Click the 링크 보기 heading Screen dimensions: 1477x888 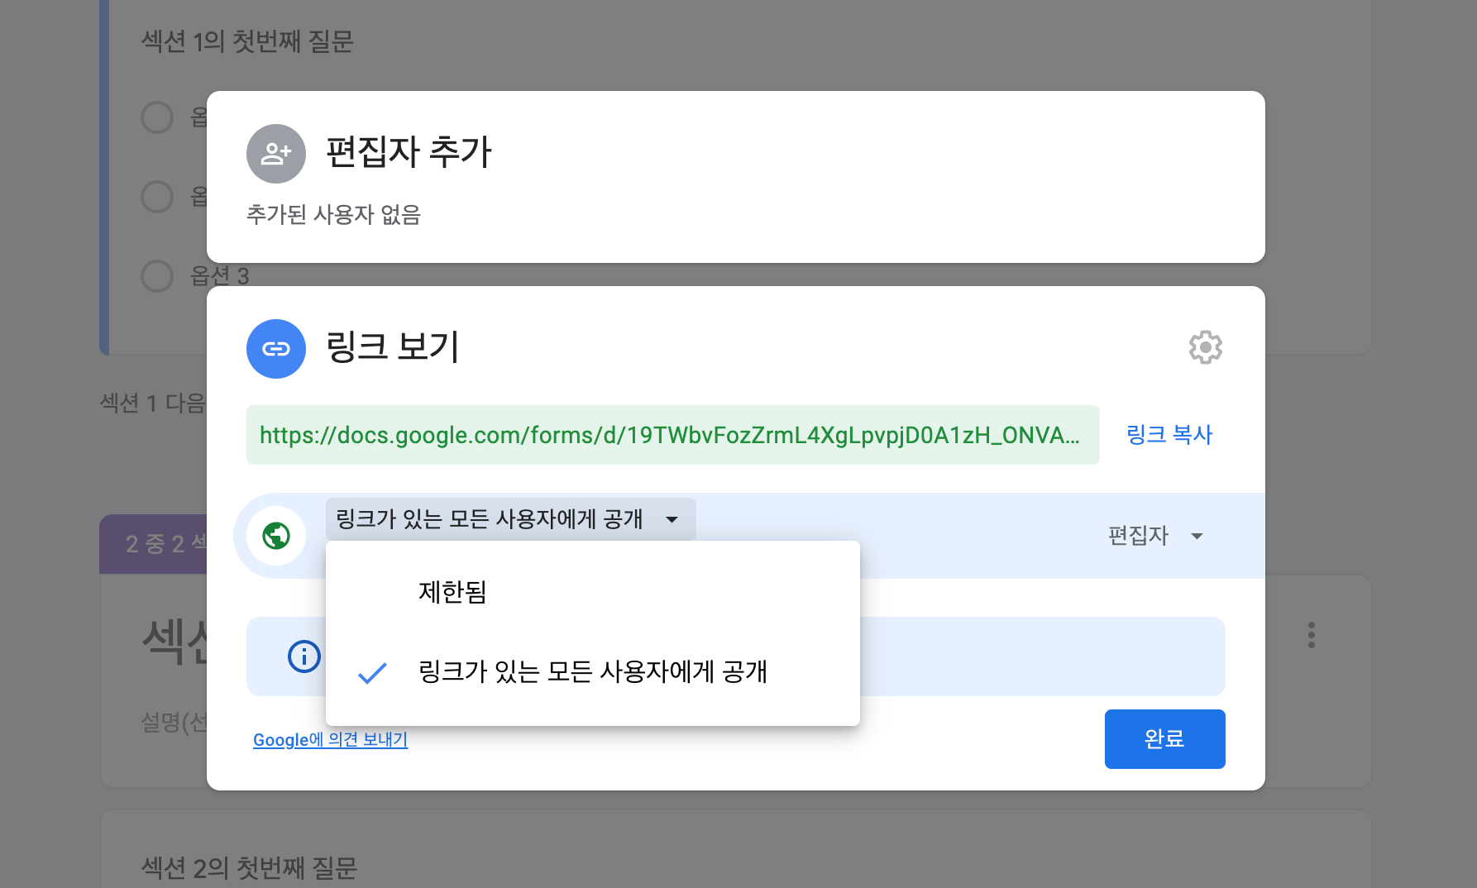(392, 347)
